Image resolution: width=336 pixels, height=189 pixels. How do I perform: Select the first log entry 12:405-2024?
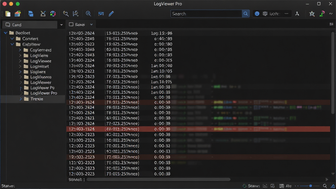81,33
